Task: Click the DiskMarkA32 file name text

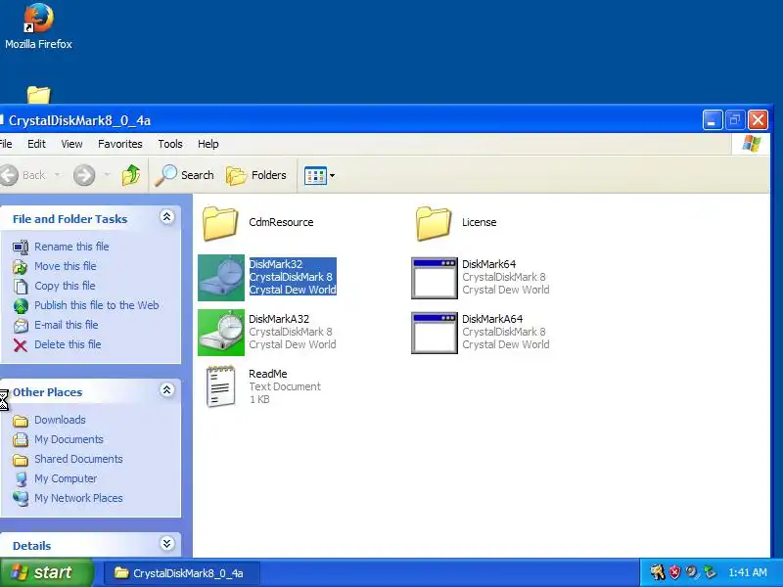Action: [279, 319]
